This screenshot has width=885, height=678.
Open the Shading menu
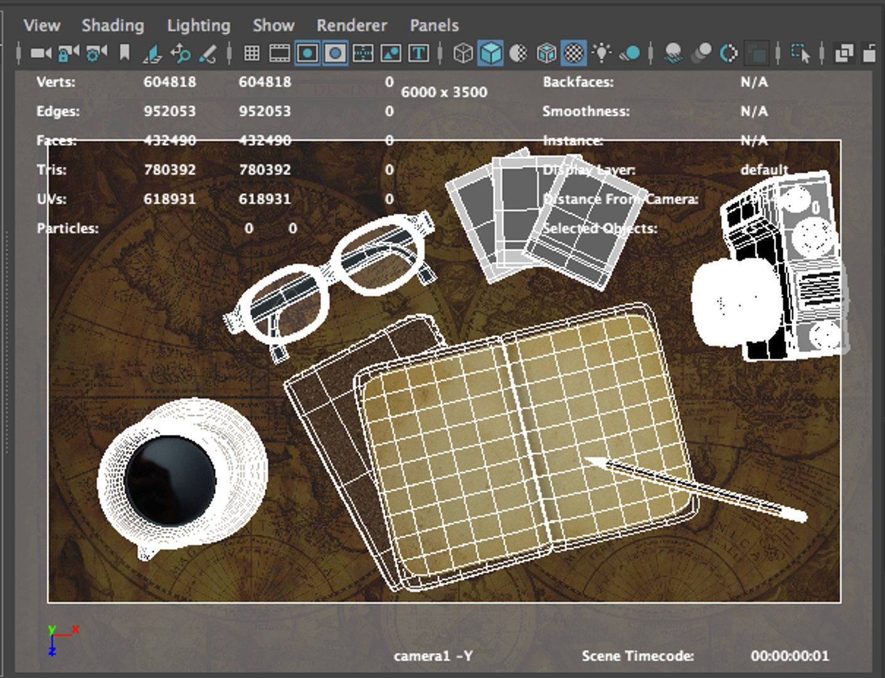pyautogui.click(x=113, y=25)
